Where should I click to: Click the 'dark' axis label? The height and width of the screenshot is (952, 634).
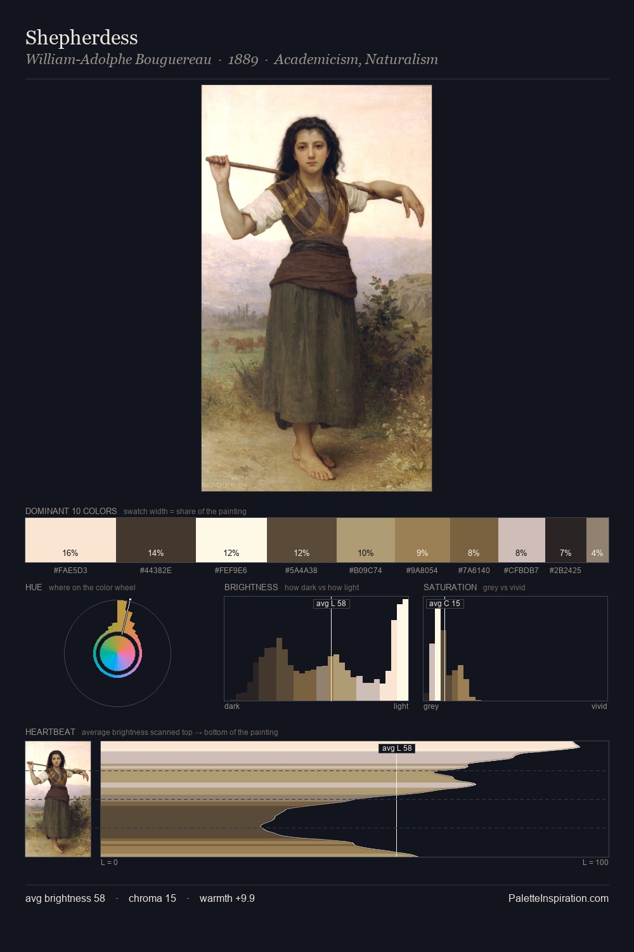coord(232,706)
